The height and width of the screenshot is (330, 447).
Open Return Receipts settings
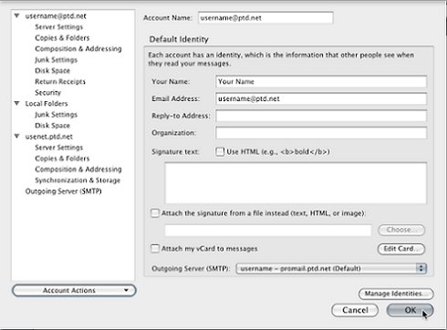tap(60, 82)
